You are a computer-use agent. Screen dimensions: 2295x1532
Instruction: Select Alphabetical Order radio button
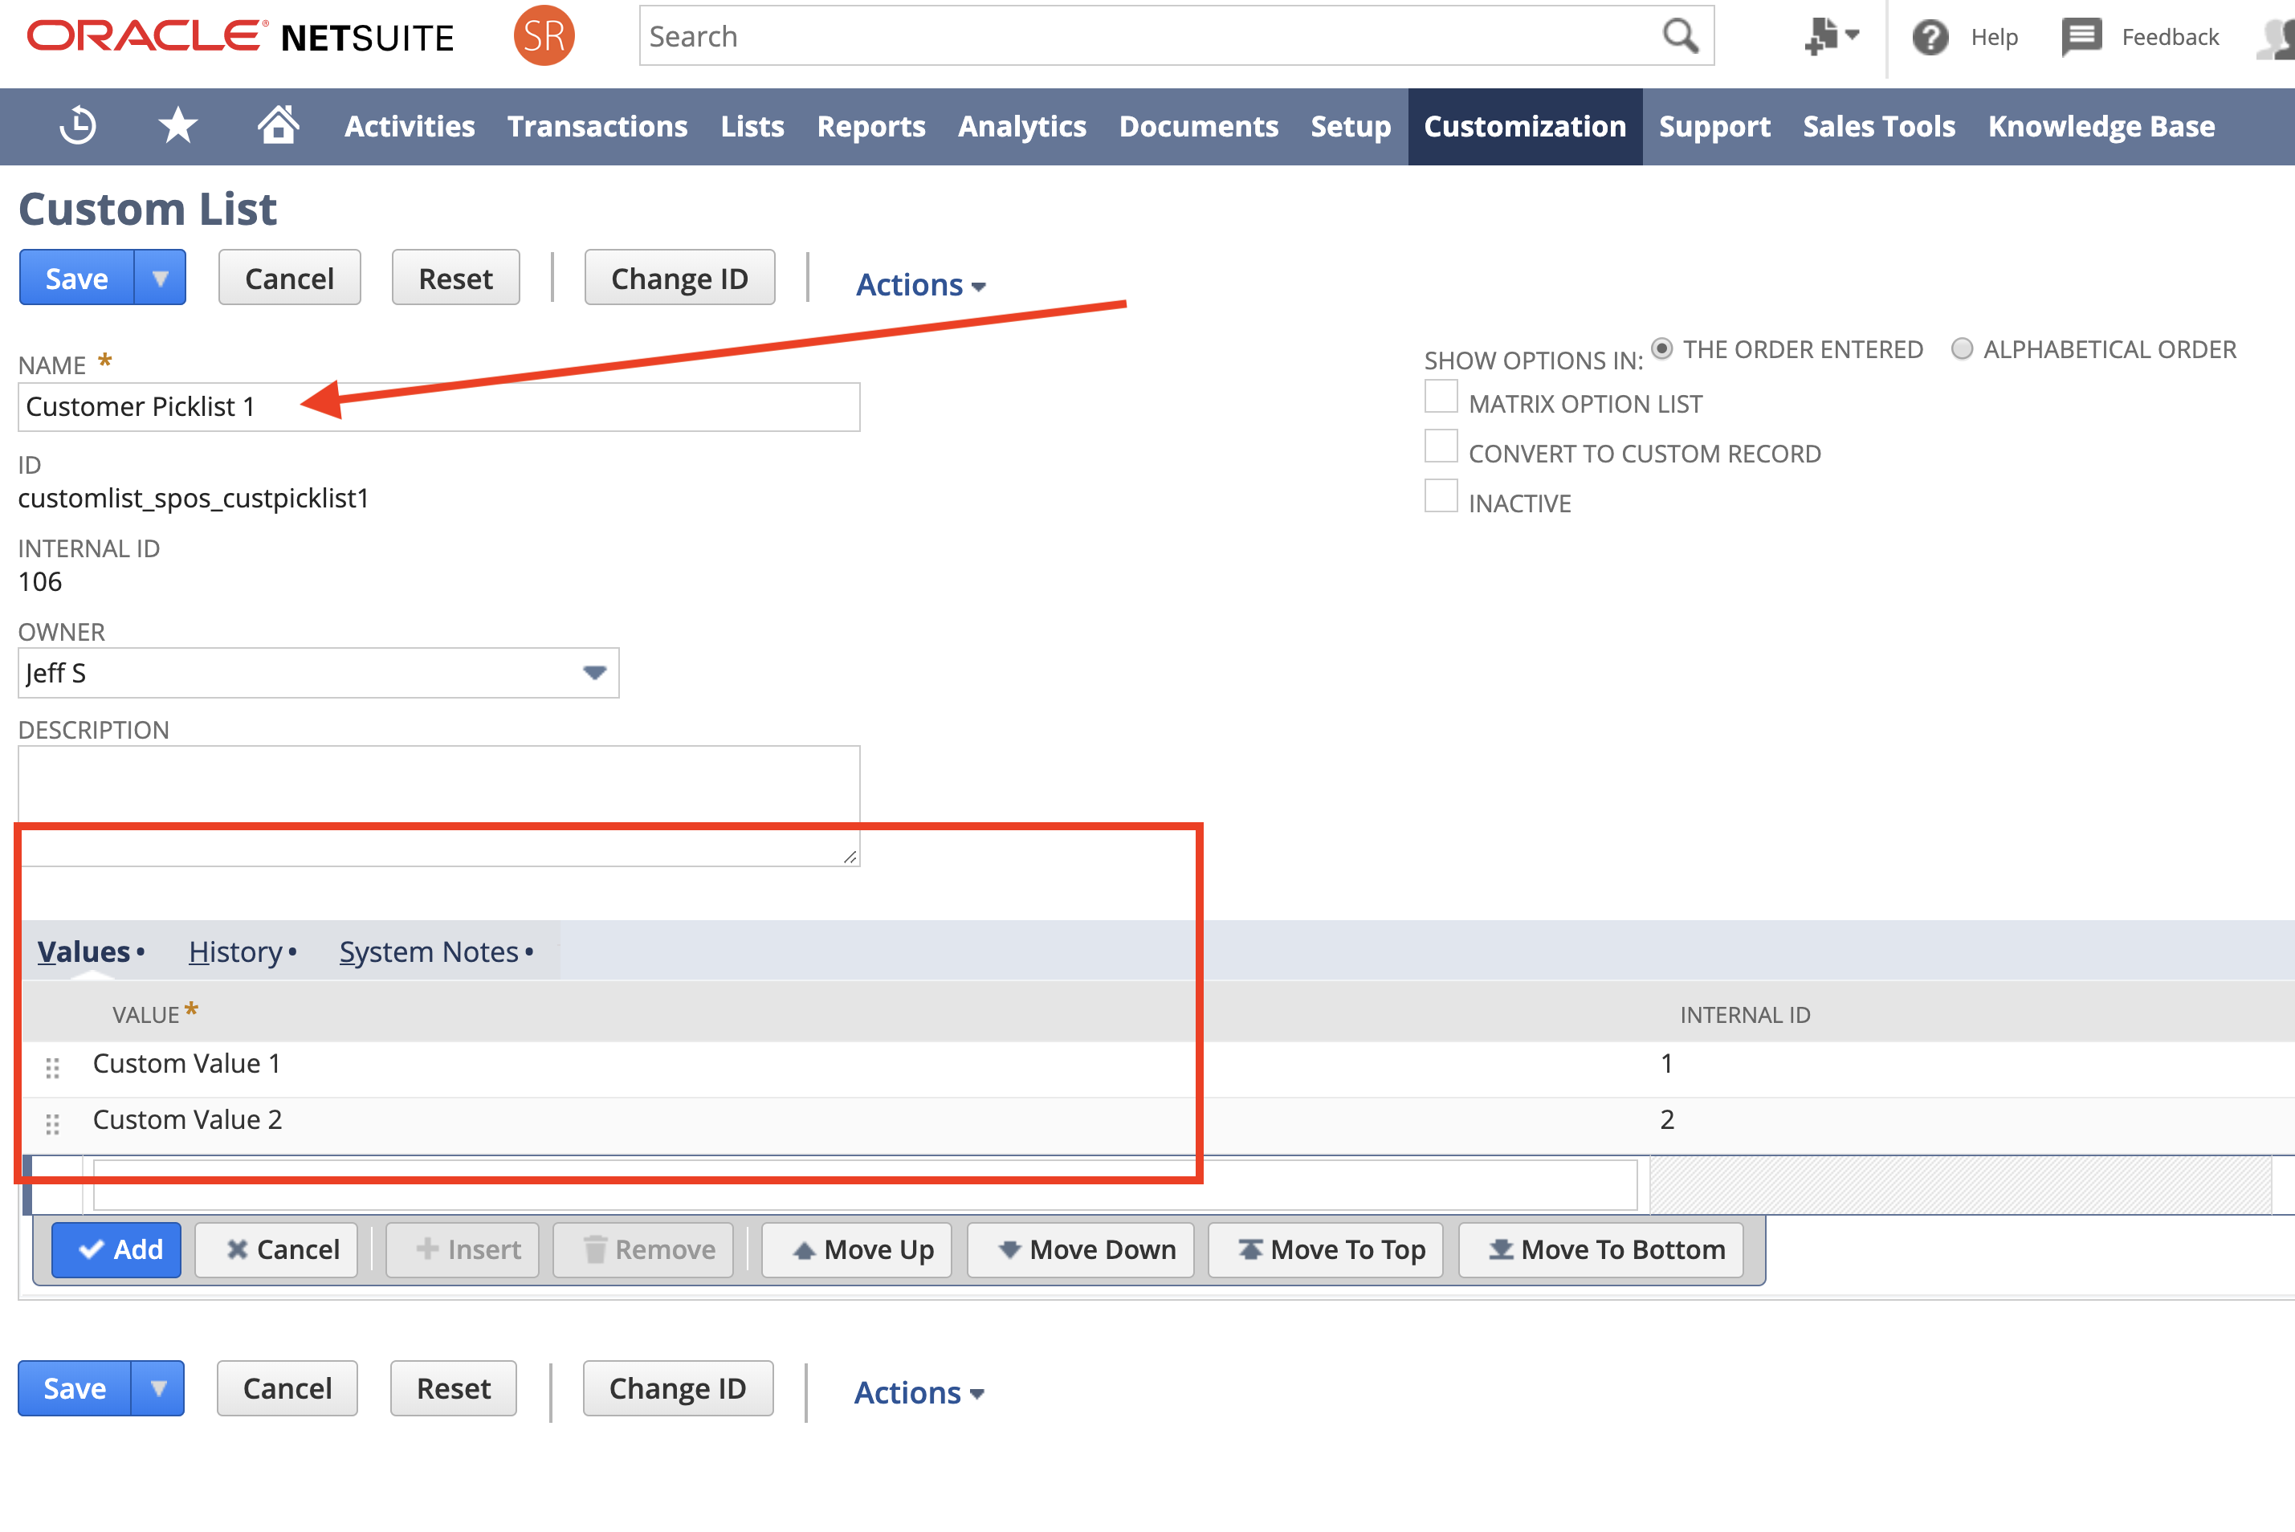click(1961, 348)
